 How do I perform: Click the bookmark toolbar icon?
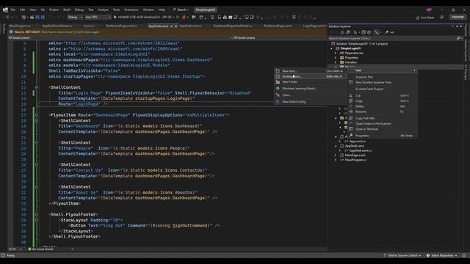tap(294, 18)
